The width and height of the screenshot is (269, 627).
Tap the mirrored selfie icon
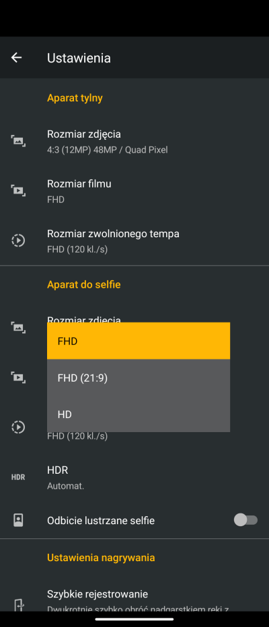(x=18, y=520)
